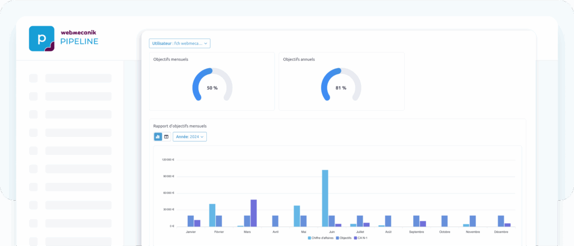
Task: Select the Février Chiffre d'affaires bar
Action: (212, 215)
